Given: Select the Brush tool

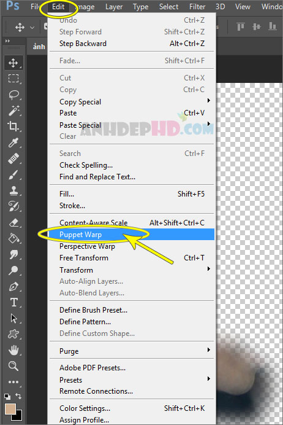Looking at the screenshot, I should tap(13, 175).
